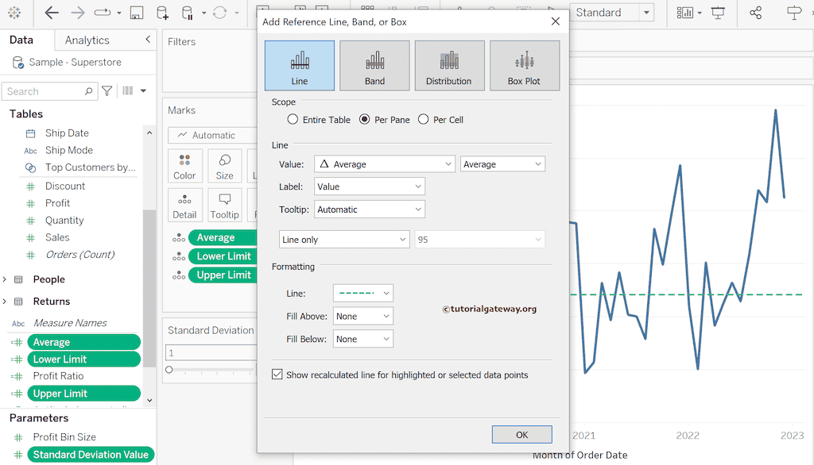This screenshot has width=814, height=465.
Task: Close the Add Reference Line dialog
Action: (556, 21)
